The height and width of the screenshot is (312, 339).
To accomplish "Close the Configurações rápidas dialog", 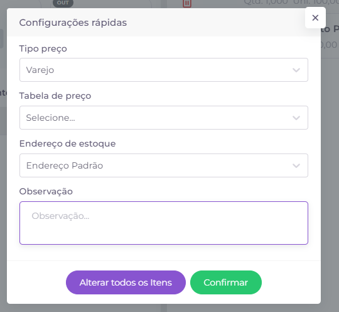I will pyautogui.click(x=315, y=18).
